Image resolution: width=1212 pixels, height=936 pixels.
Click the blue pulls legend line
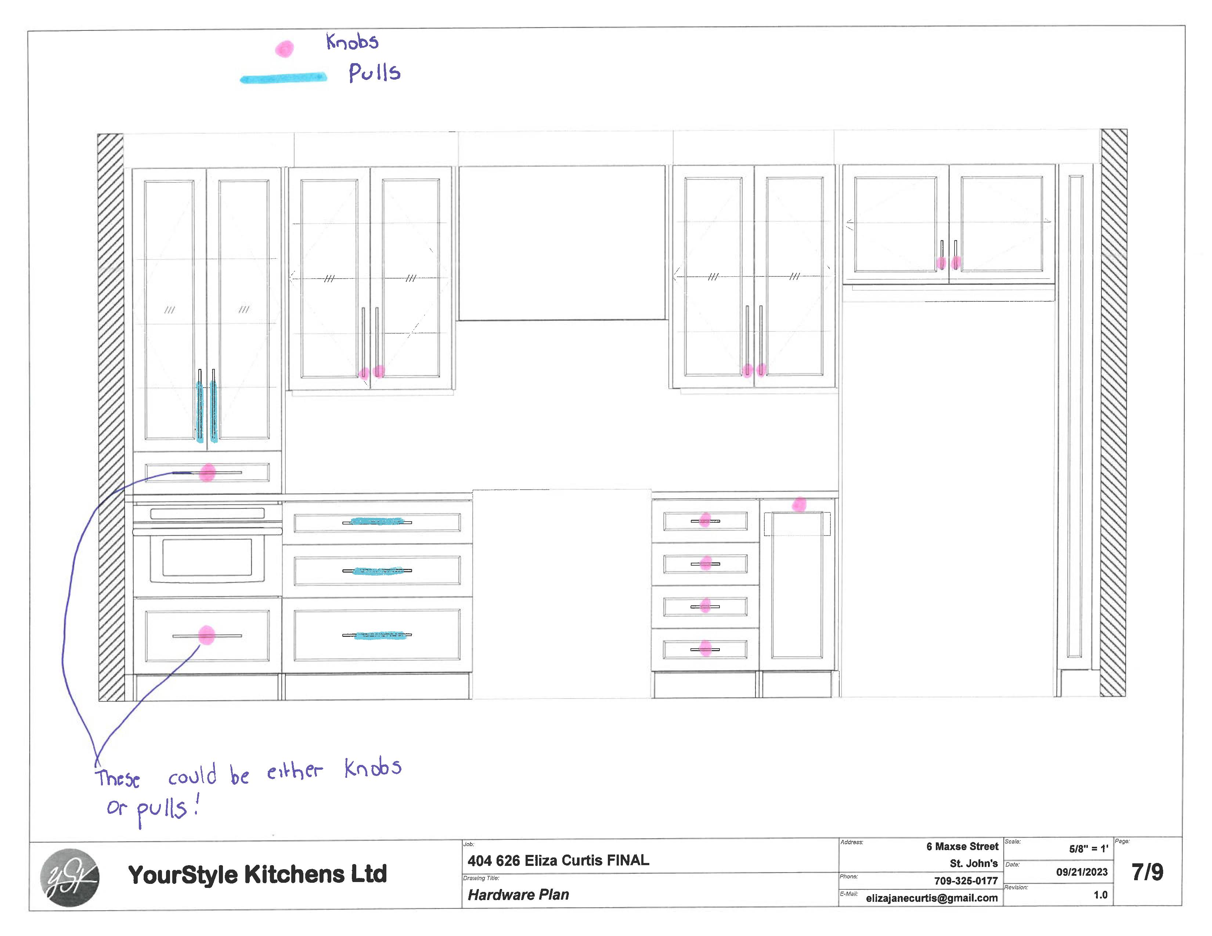(284, 78)
